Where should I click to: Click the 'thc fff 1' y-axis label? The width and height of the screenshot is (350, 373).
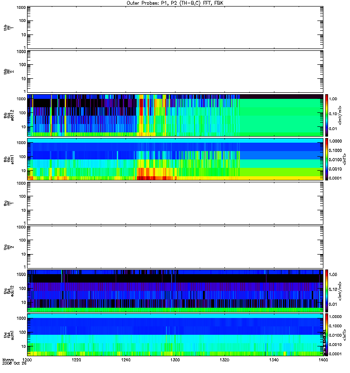pyautogui.click(x=8, y=203)
